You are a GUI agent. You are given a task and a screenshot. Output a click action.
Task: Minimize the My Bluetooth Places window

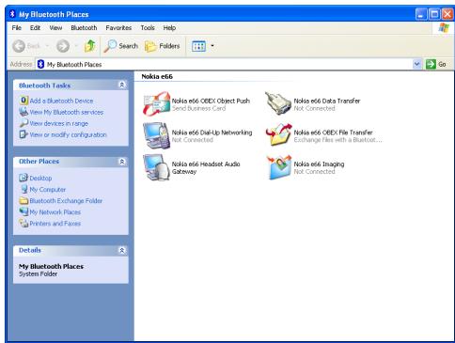pyautogui.click(x=421, y=14)
